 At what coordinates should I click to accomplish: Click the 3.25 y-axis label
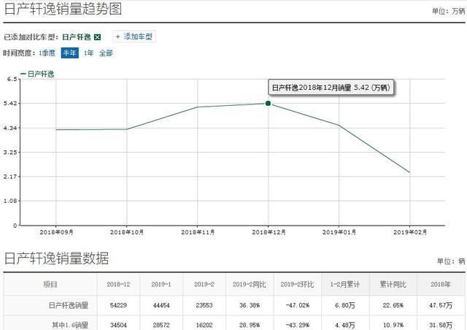click(10, 152)
